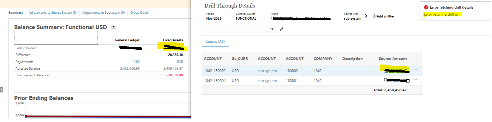The width and height of the screenshot is (492, 122).
Task: Select the Source (All) tab
Action: [215, 41]
